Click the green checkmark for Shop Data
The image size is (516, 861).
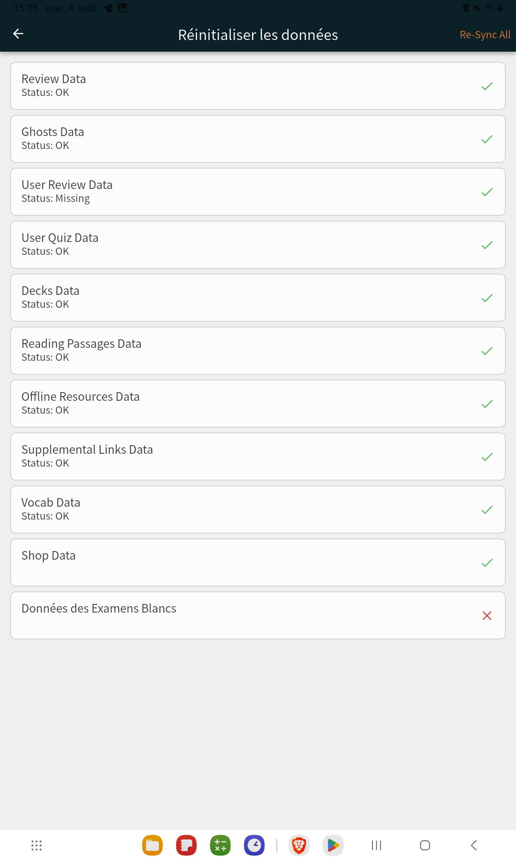pyautogui.click(x=487, y=563)
